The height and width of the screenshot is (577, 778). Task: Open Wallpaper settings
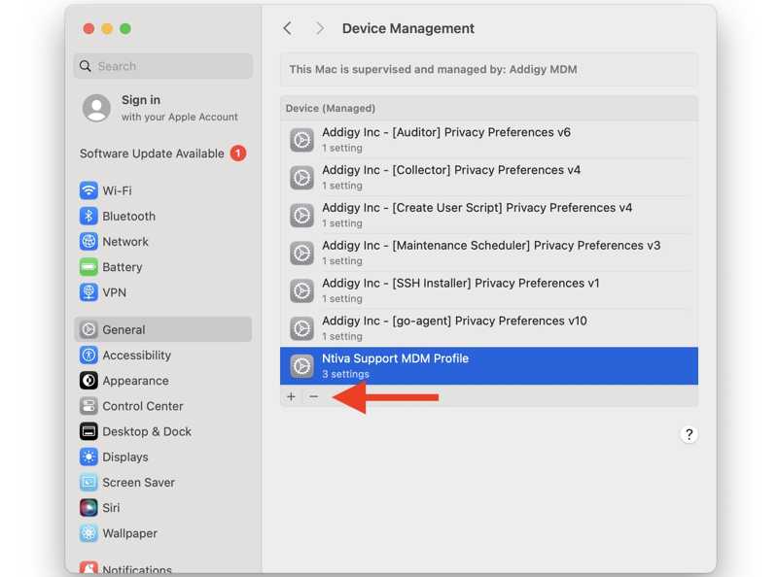(162, 533)
